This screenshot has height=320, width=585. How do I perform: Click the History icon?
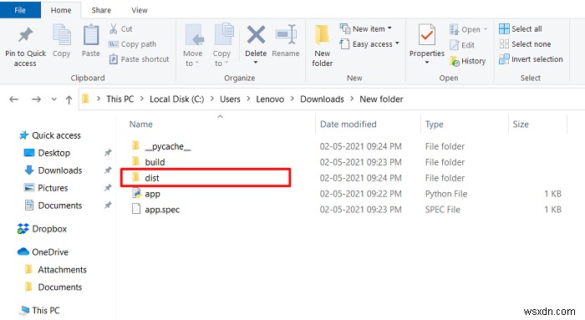pos(454,61)
